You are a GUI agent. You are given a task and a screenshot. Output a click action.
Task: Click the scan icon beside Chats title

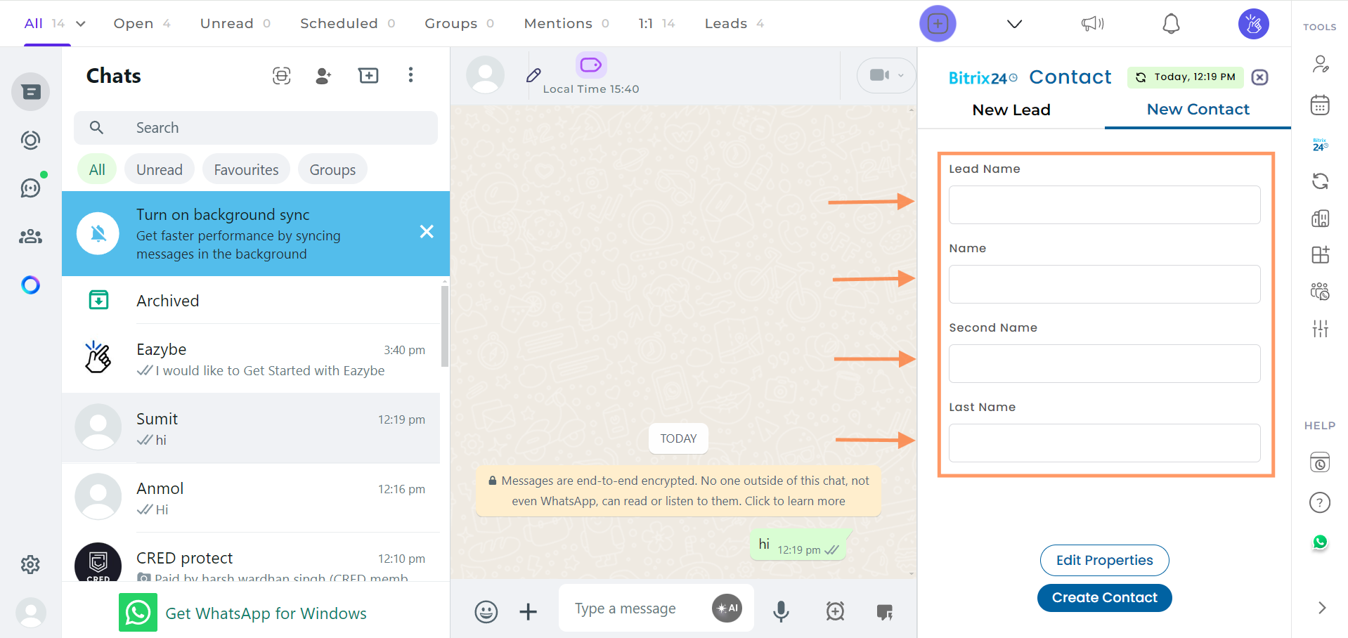point(281,76)
